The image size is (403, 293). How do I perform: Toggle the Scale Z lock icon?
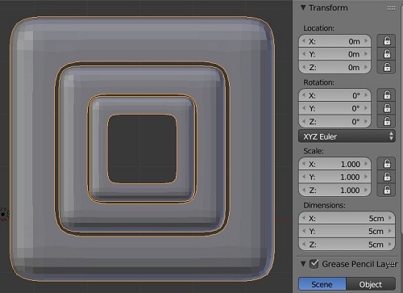[386, 190]
